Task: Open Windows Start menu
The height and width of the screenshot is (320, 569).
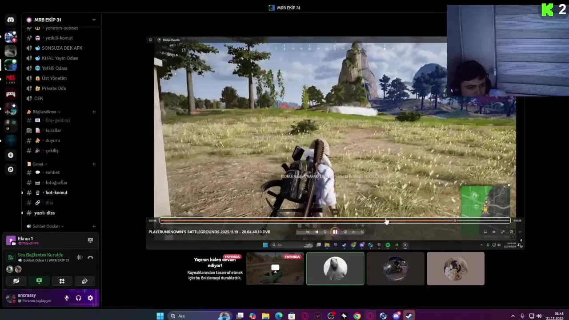Action: [160, 316]
